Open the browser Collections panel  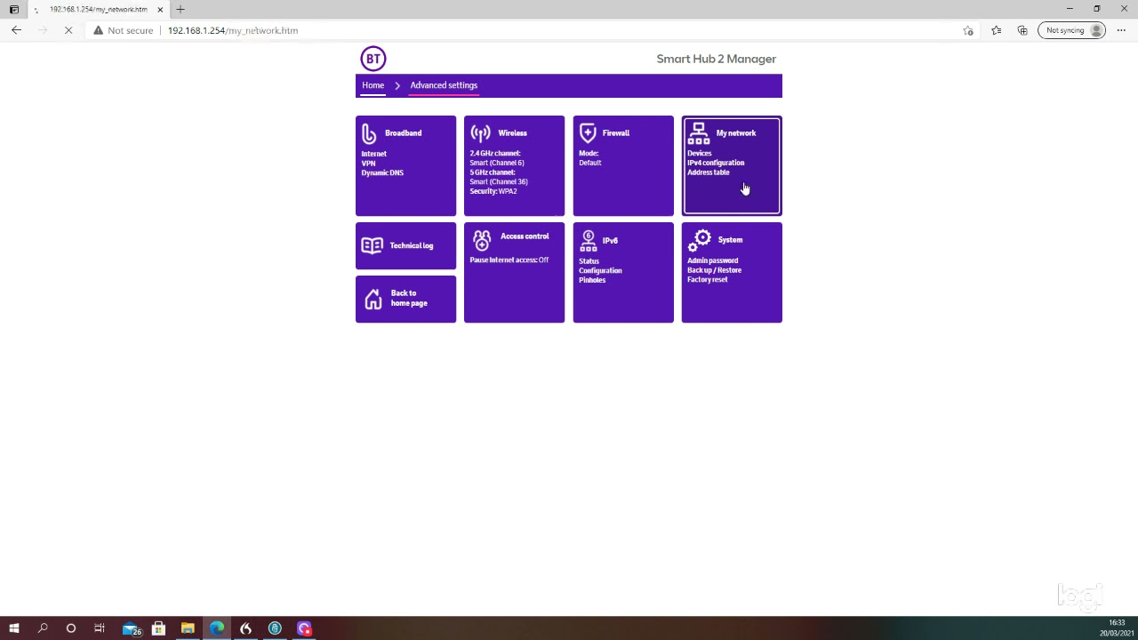pos(1022,30)
